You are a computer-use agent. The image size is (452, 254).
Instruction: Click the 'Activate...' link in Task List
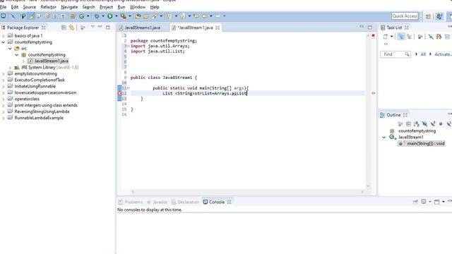tap(443, 54)
